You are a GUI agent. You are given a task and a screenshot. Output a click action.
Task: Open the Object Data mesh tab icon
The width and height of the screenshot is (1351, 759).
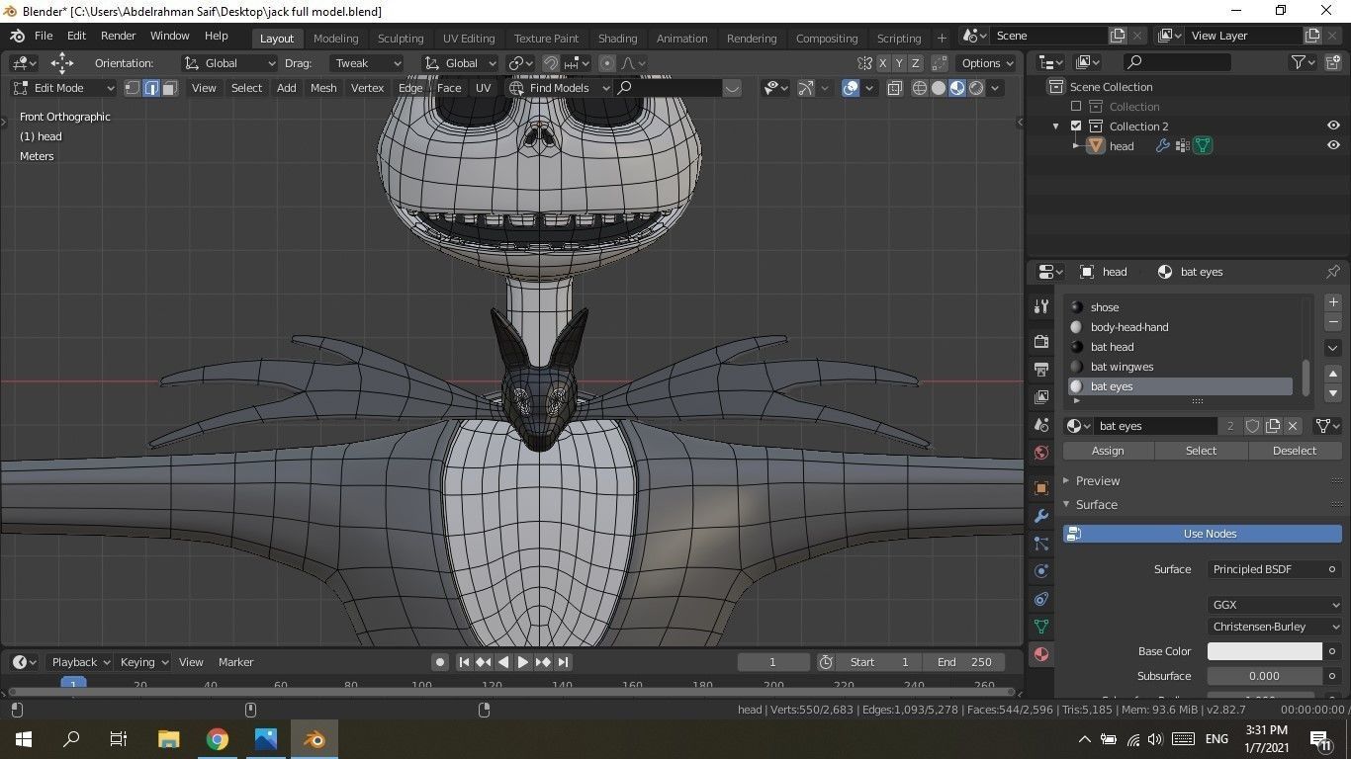pos(1040,627)
